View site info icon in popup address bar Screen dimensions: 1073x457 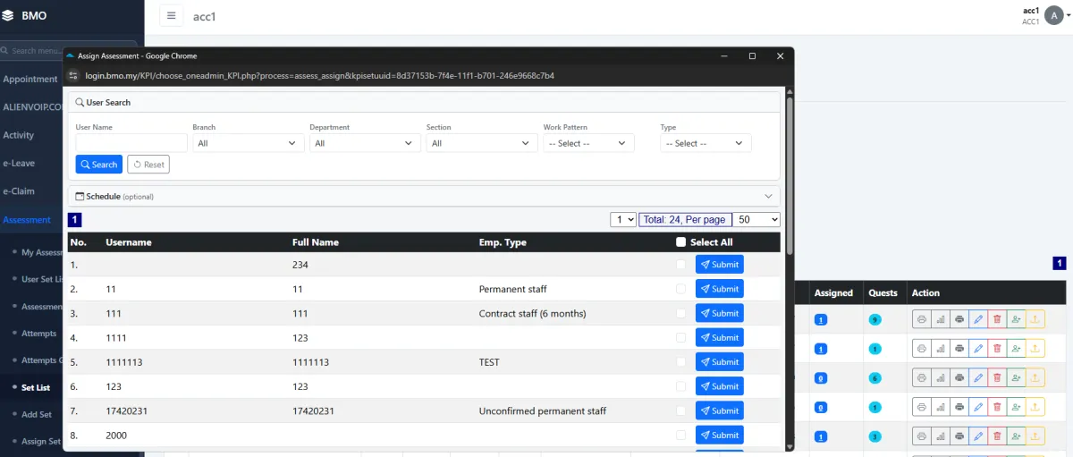pos(75,75)
